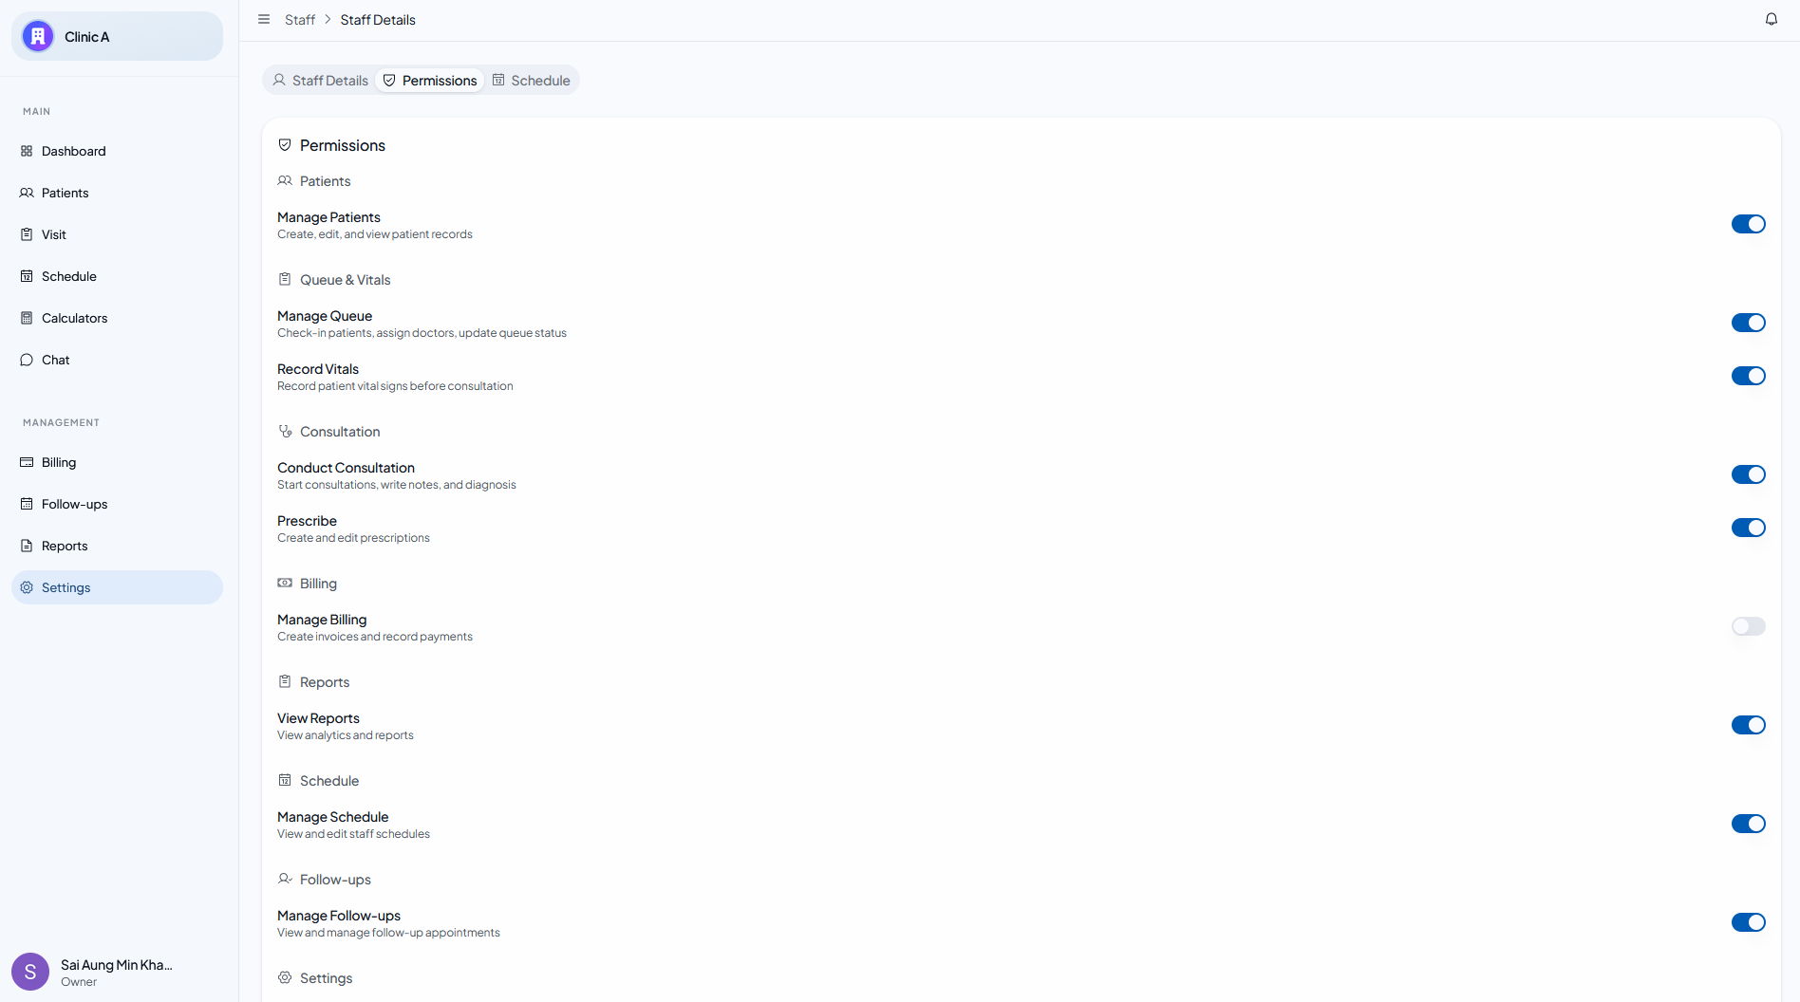Open Sai Aung Min Kha owner profile
The image size is (1800, 1002).
coord(117,972)
